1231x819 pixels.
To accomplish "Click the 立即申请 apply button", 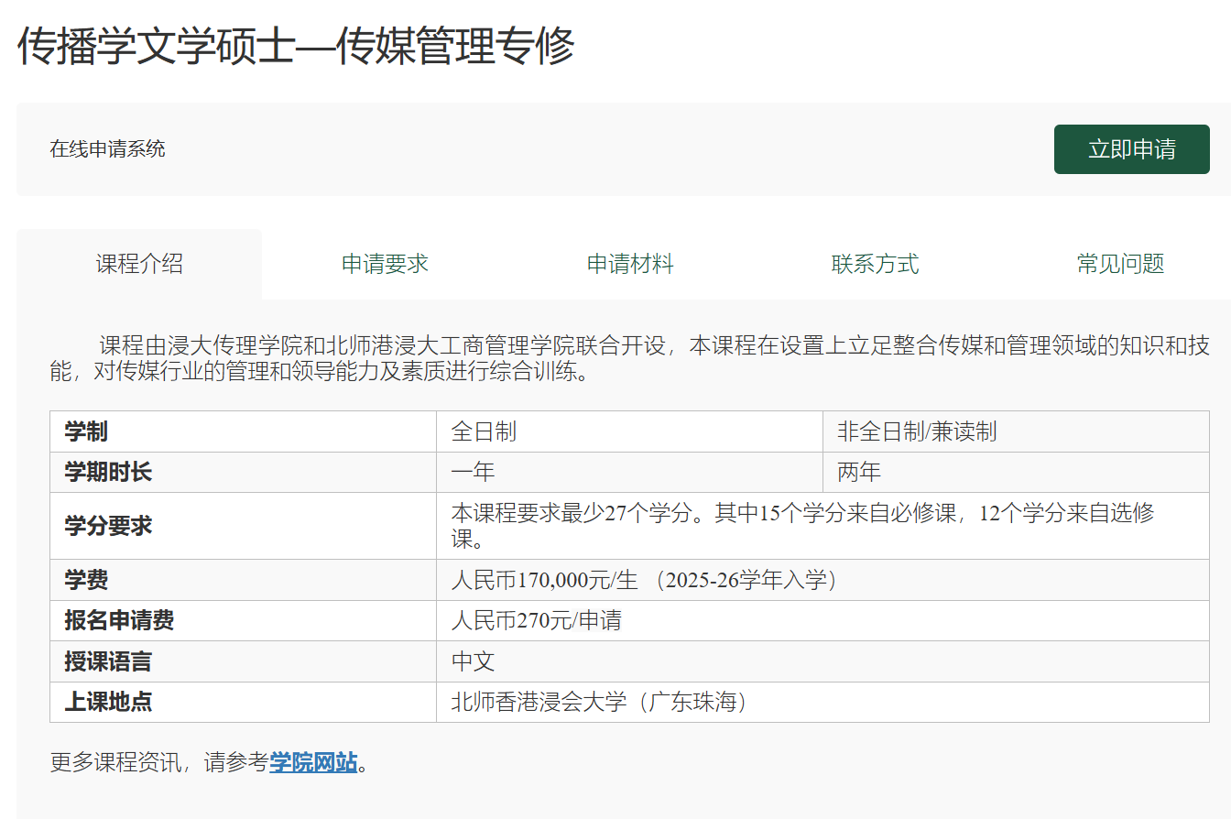I will 1131,149.
